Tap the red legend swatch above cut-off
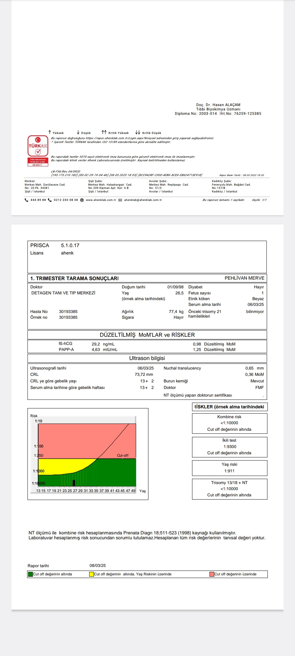Image resolution: width=295 pixels, height=656 pixels. coord(212,574)
